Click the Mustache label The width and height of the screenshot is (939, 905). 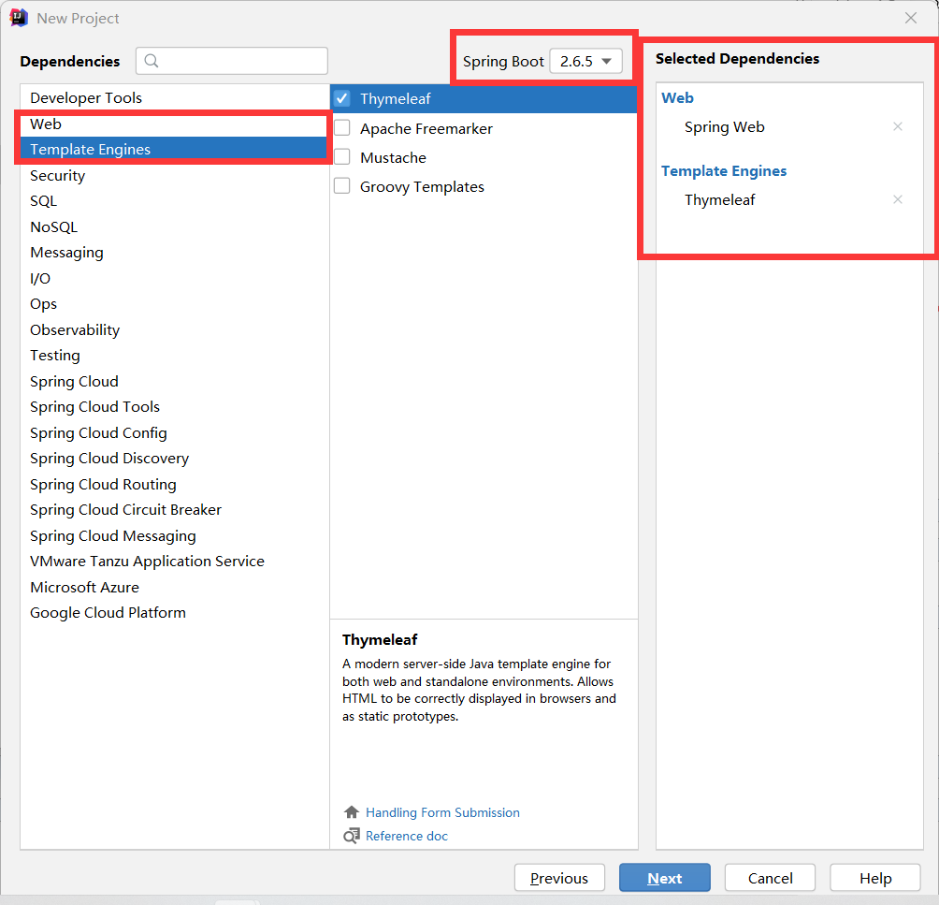coord(394,157)
